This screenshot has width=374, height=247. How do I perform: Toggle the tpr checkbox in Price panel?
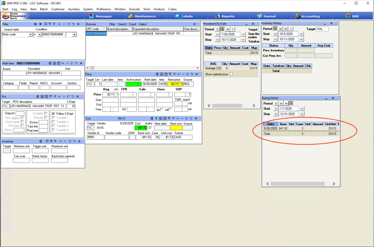162,110
